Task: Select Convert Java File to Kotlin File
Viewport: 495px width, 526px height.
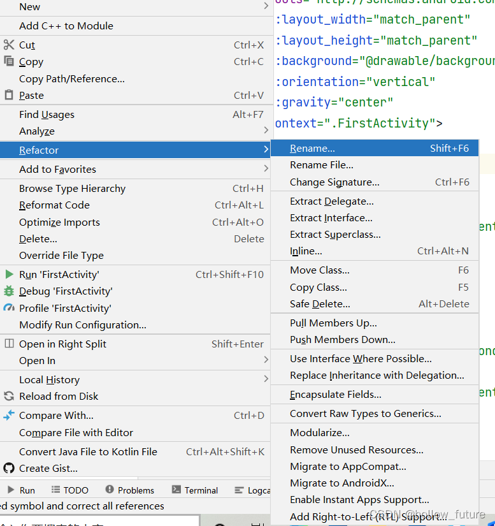Action: (x=135, y=451)
